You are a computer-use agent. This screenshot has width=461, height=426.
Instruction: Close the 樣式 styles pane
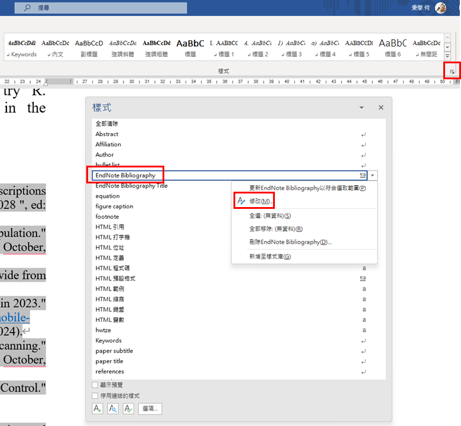tap(381, 108)
